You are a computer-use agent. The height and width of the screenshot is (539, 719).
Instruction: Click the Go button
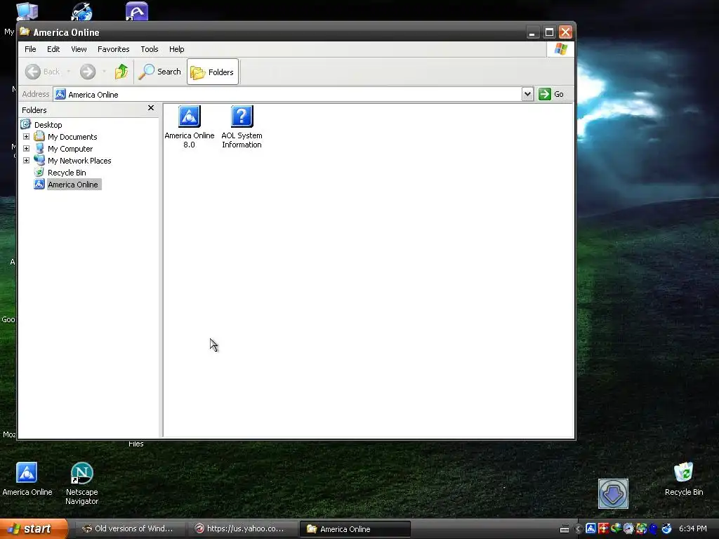550,94
